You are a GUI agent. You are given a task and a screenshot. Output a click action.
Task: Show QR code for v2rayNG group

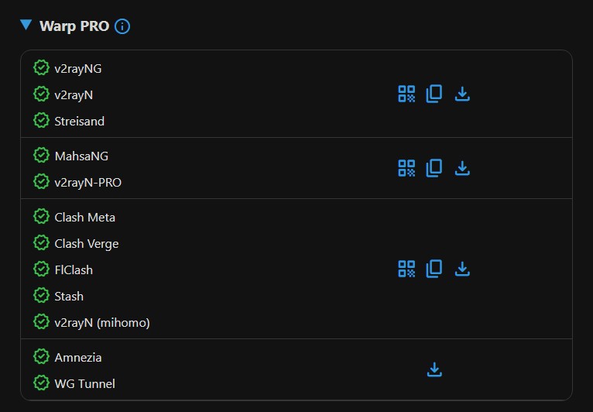pos(406,94)
